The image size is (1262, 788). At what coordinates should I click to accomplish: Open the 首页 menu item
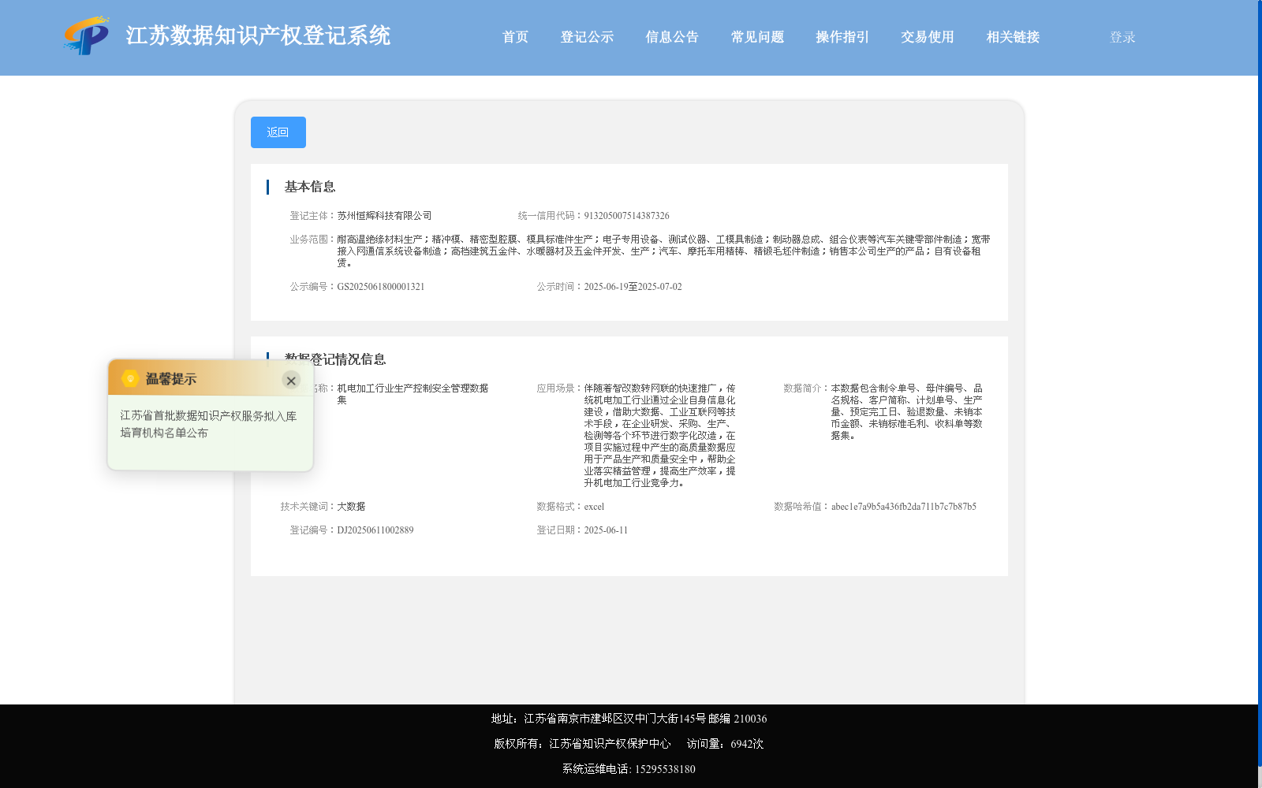[515, 37]
